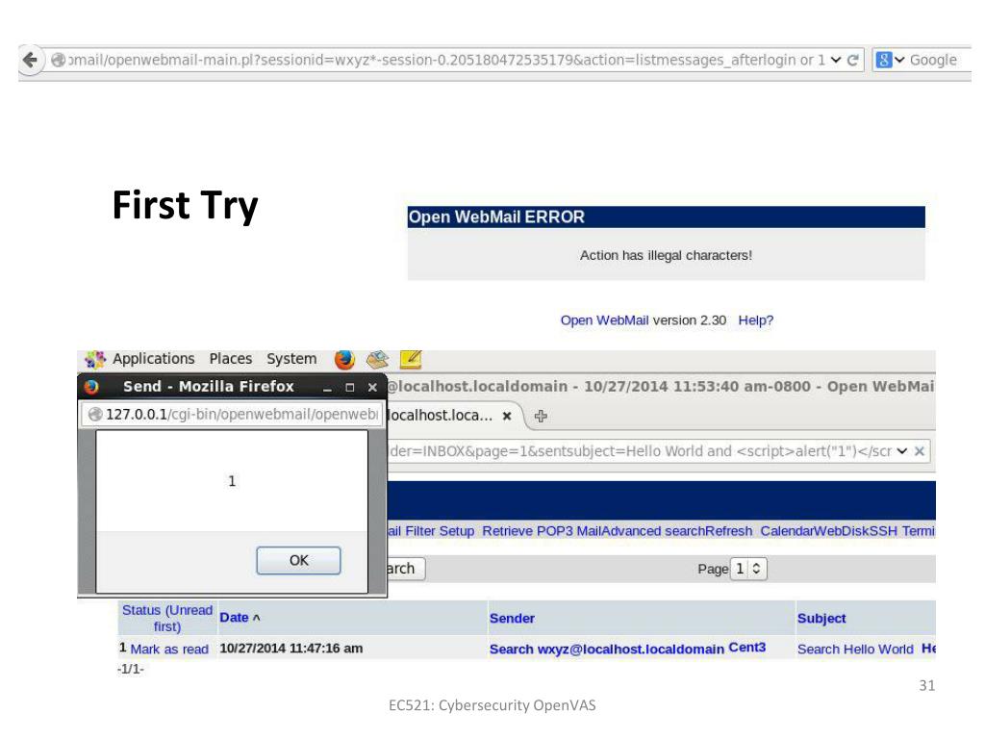Screen dimensions: 985x739
Task: Click Search link beside Hello World subject
Action: point(818,650)
